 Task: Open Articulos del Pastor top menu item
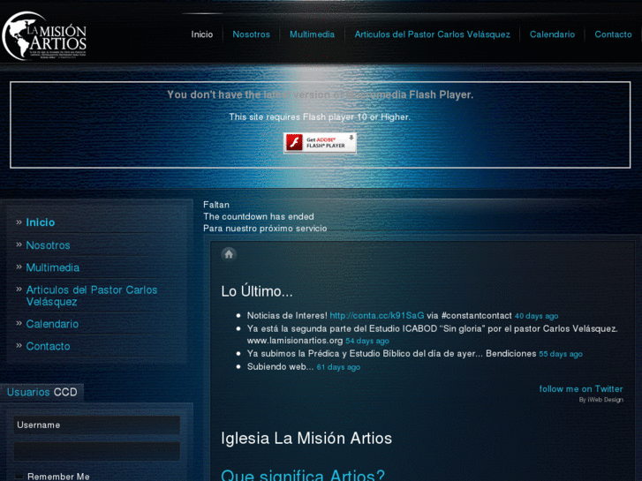point(433,34)
